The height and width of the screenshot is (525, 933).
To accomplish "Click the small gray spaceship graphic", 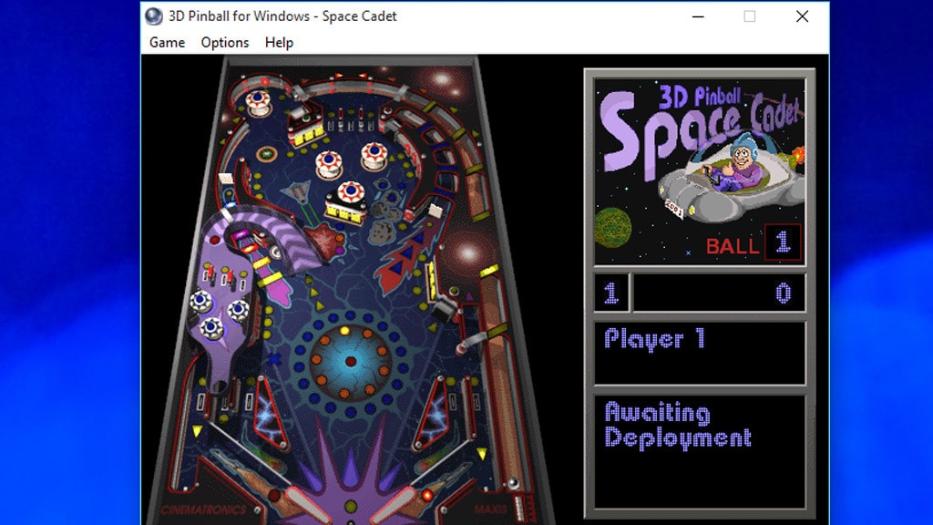I will (x=296, y=192).
